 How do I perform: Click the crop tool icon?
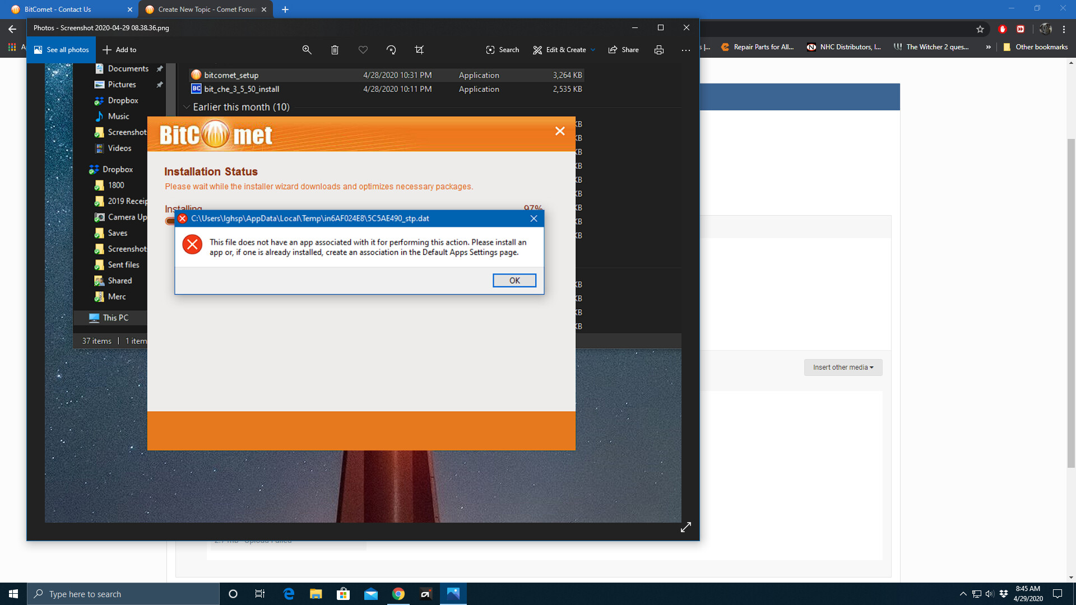pos(419,50)
